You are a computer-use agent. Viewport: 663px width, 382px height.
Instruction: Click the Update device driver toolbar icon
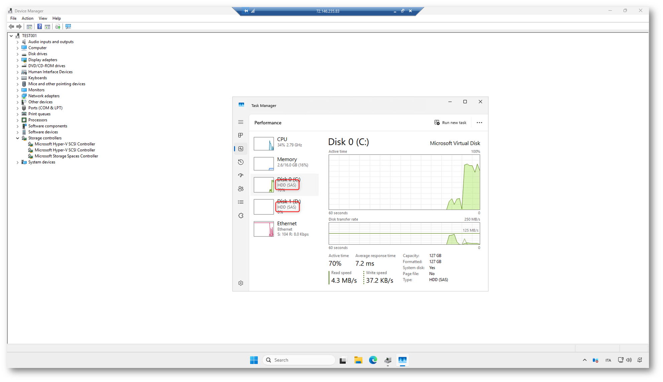pos(58,26)
